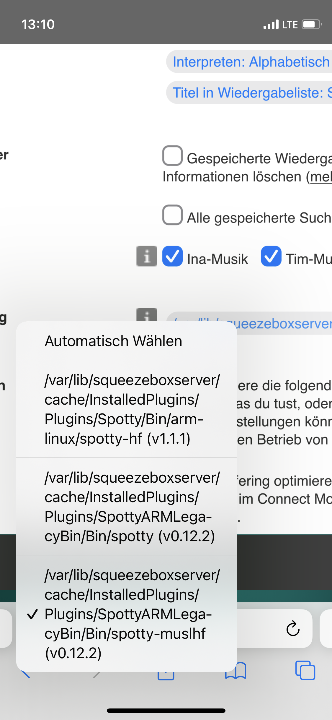Choose the spotty-hf (v1.1.1) option
332x720 pixels.
pos(127,409)
